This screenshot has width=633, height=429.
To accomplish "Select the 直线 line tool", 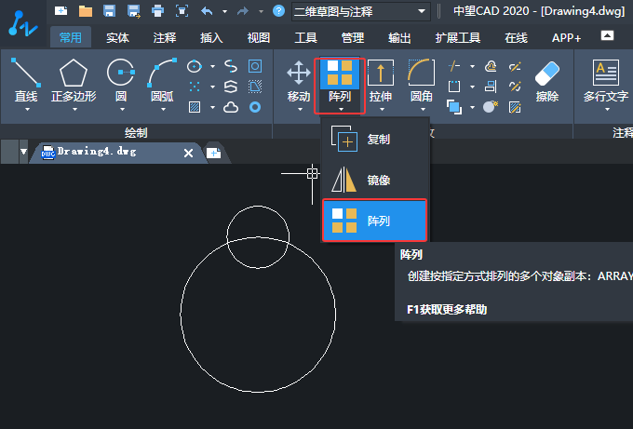I will point(26,79).
